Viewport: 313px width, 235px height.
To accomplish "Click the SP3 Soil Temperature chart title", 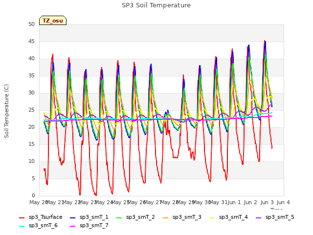I will (x=156, y=5).
